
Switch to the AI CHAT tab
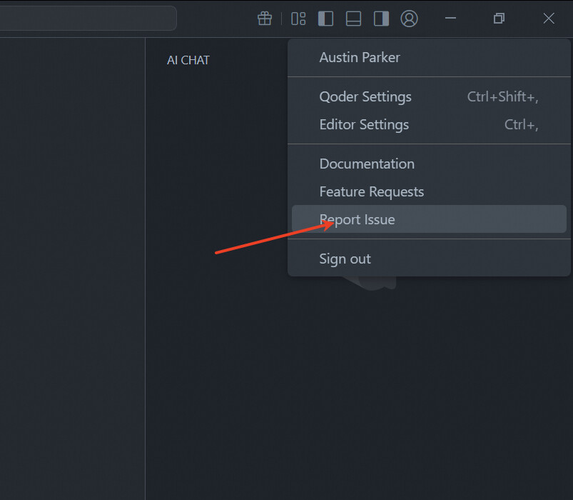coord(188,60)
